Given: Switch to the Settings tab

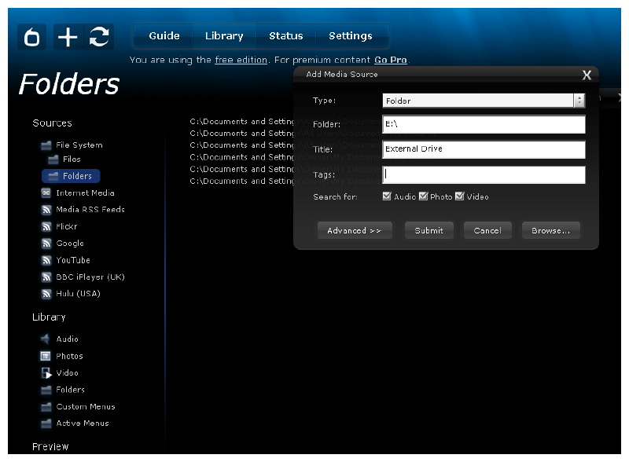Looking at the screenshot, I should point(350,36).
